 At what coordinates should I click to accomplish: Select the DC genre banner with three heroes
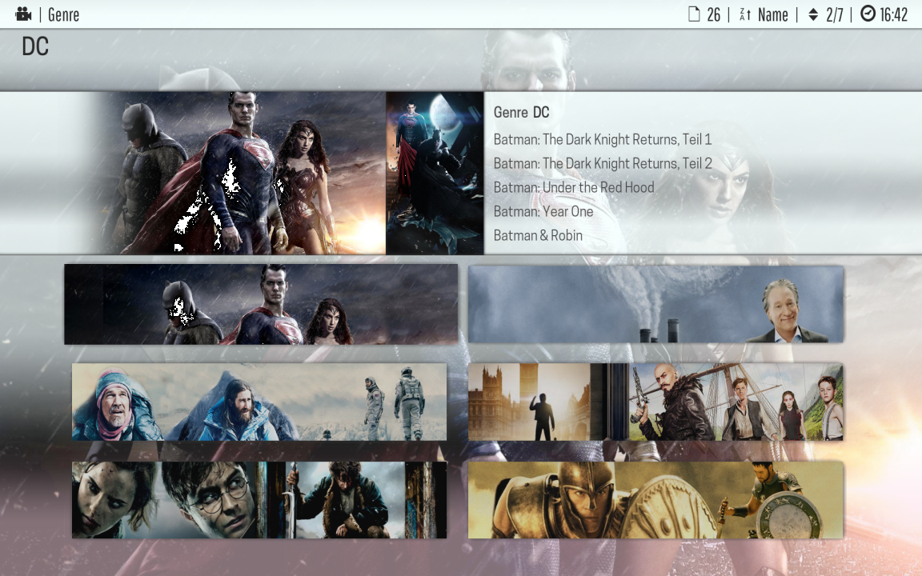261,304
